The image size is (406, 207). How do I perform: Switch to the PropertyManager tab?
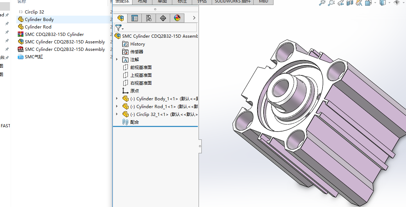pos(135,18)
